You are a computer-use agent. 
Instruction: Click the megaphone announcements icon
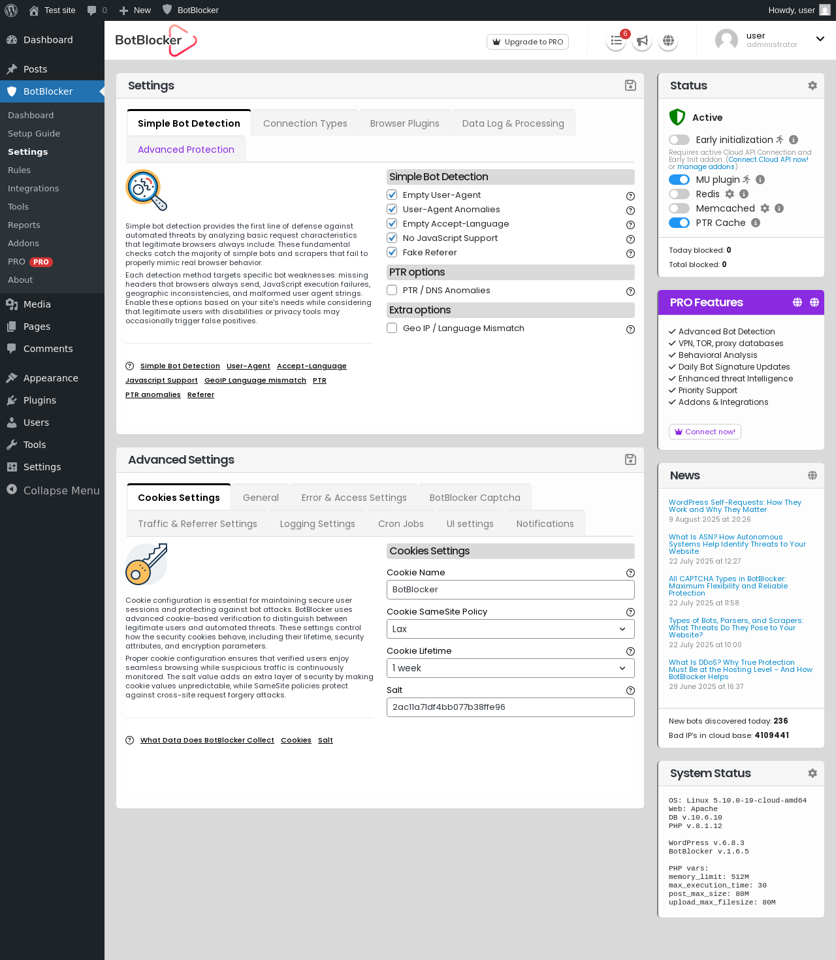pyautogui.click(x=643, y=41)
